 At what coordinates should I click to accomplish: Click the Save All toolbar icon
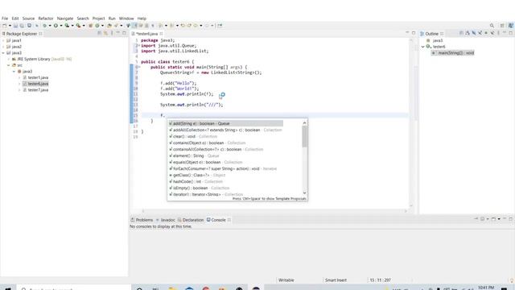(x=22, y=26)
